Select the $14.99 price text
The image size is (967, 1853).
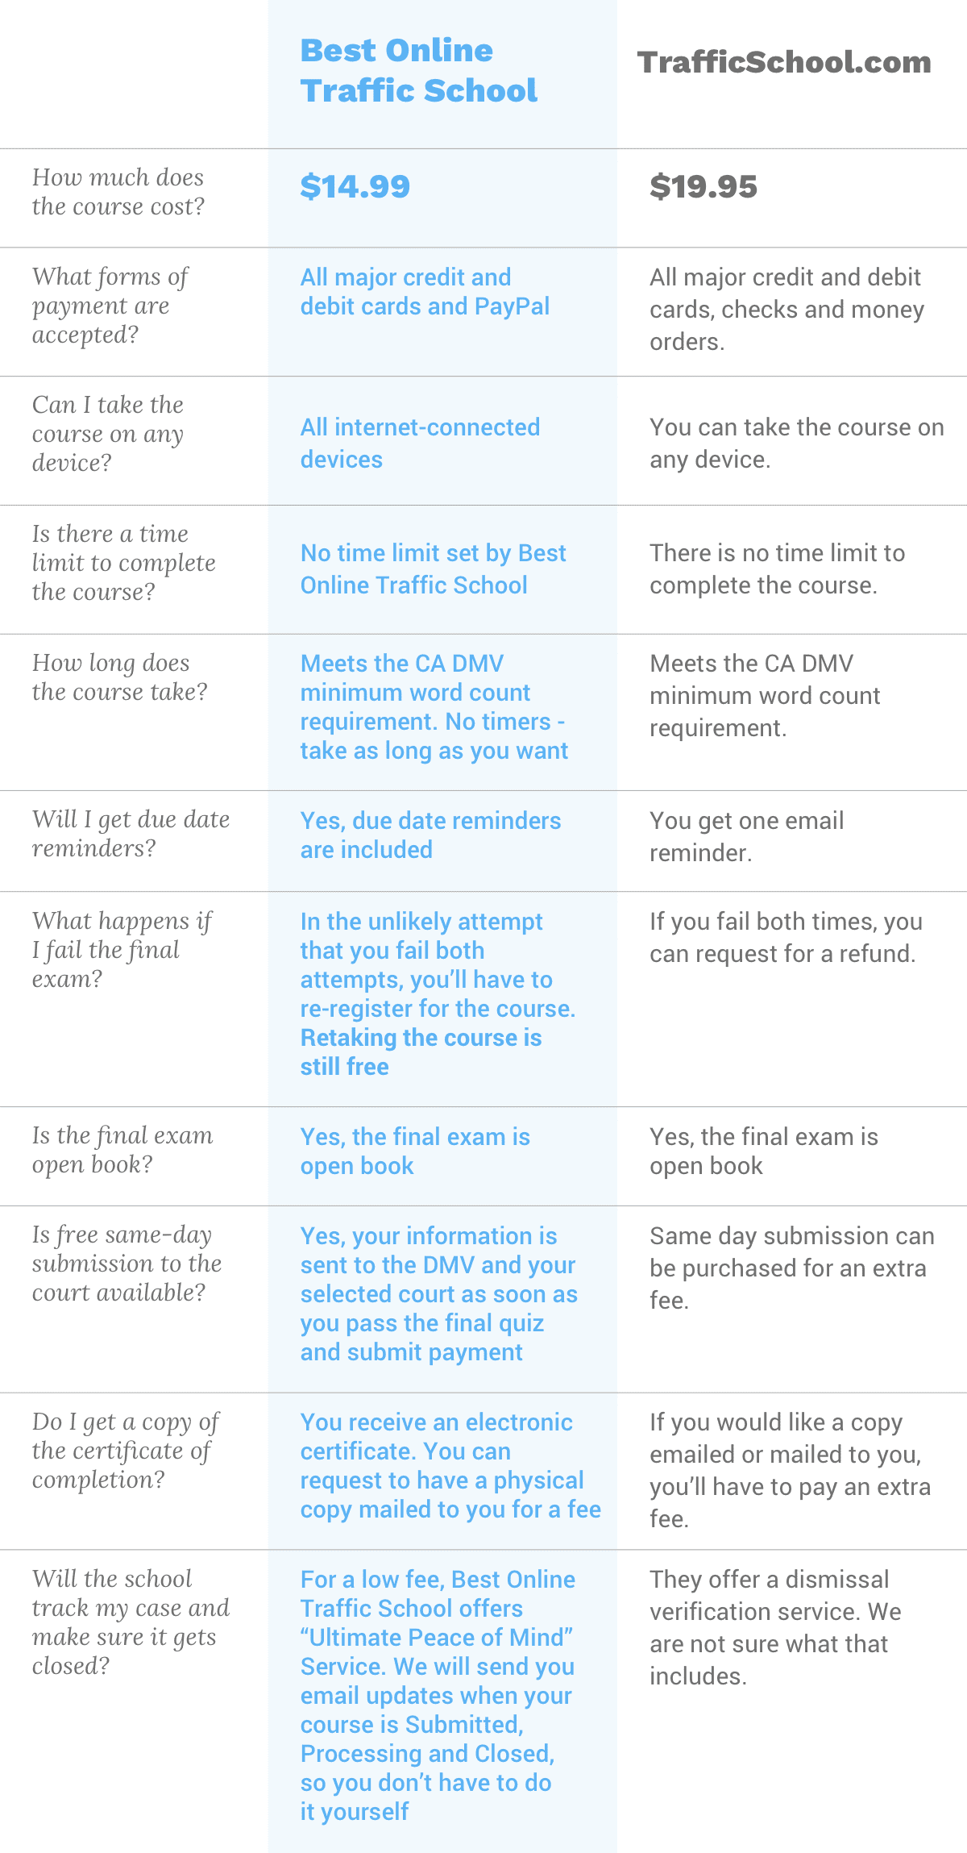[355, 186]
